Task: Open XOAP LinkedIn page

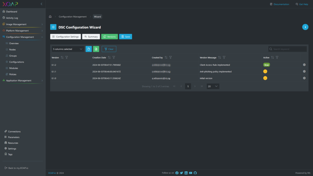Action: tap(186, 173)
